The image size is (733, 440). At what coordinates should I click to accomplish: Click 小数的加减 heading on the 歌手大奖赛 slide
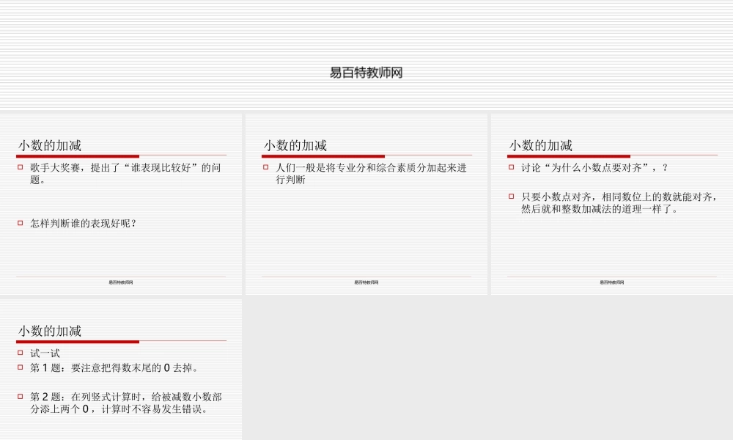pyautogui.click(x=50, y=145)
